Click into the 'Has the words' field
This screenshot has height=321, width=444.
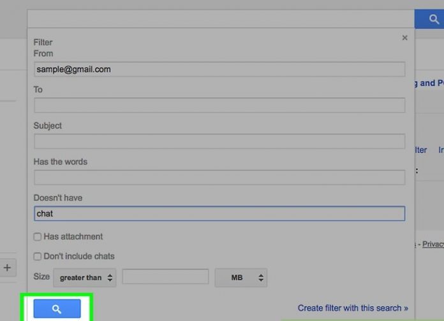(219, 178)
